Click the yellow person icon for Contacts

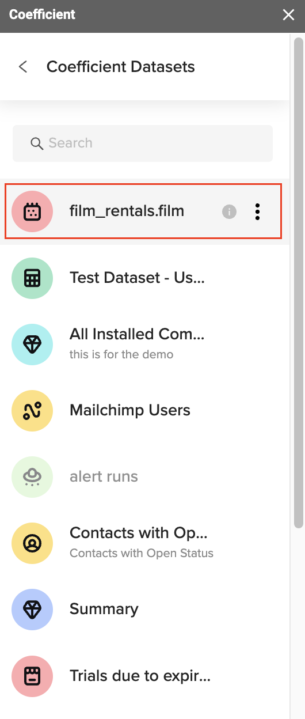(32, 543)
